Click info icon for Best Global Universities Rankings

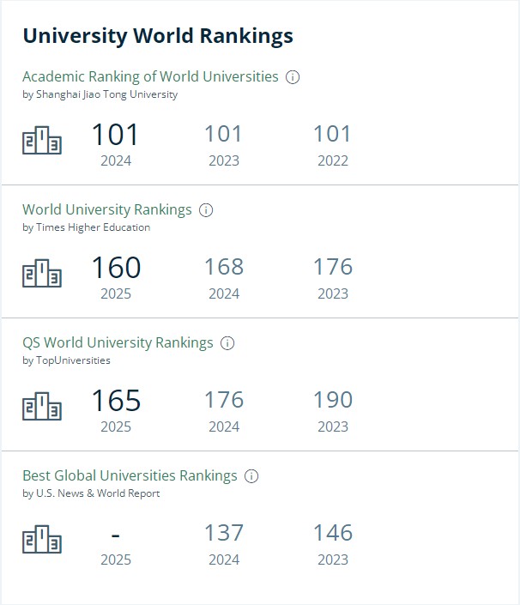(x=251, y=476)
